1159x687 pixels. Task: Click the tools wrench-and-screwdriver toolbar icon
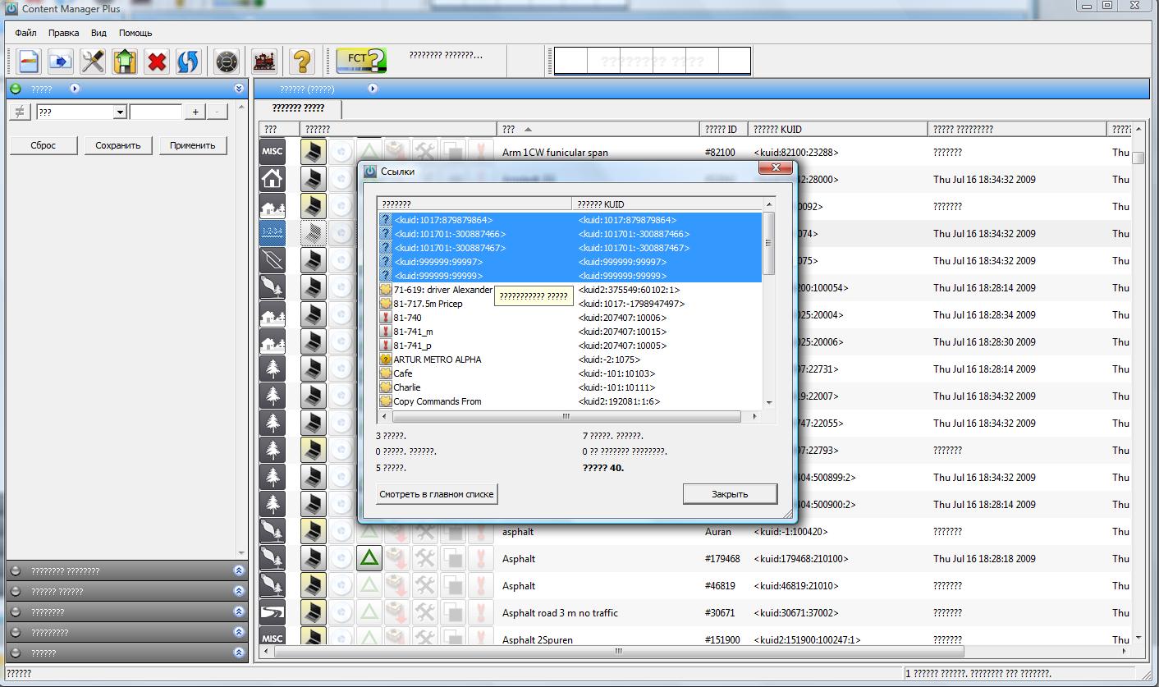click(x=93, y=62)
